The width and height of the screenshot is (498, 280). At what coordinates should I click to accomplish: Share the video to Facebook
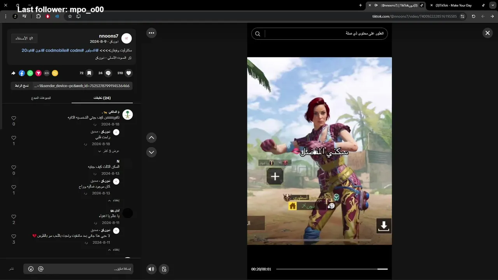coord(22,73)
